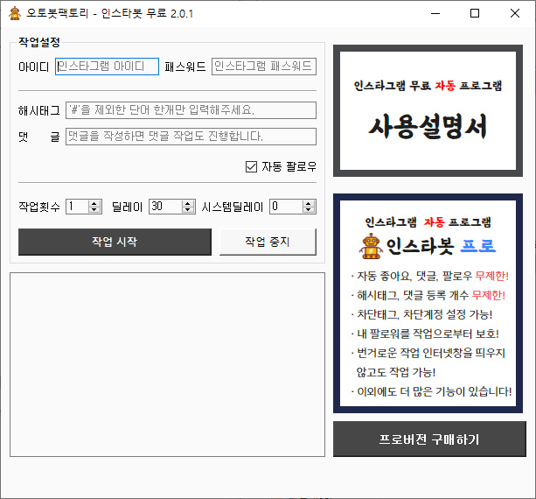Stop the job with 작업 중지 button
The width and height of the screenshot is (536, 499).
pos(268,242)
